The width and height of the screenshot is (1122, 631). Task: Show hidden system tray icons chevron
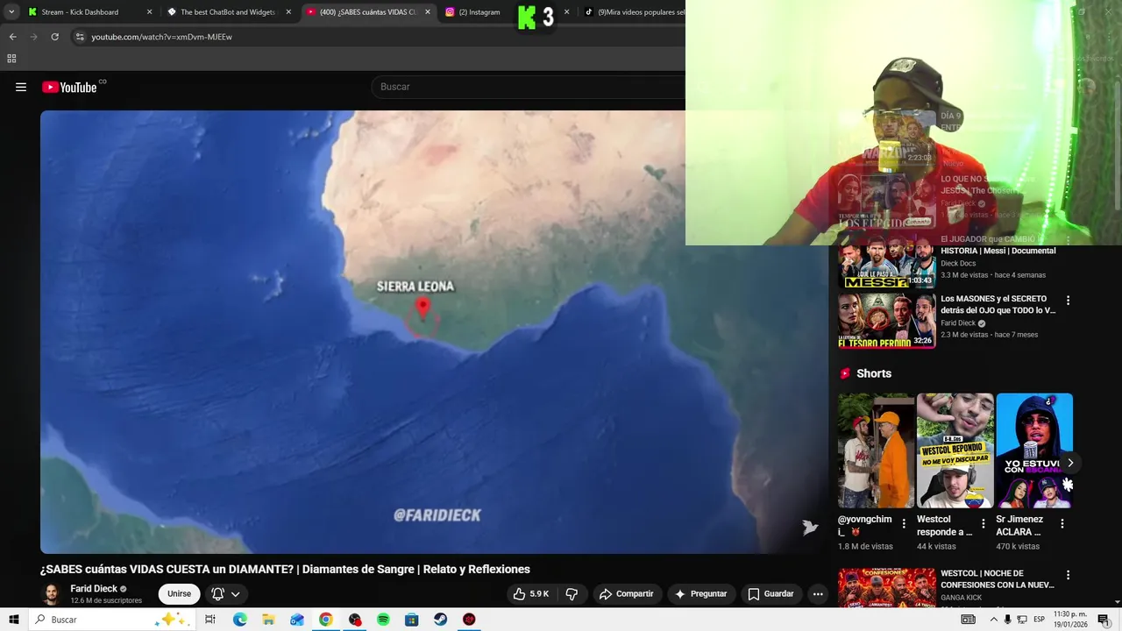point(994,620)
